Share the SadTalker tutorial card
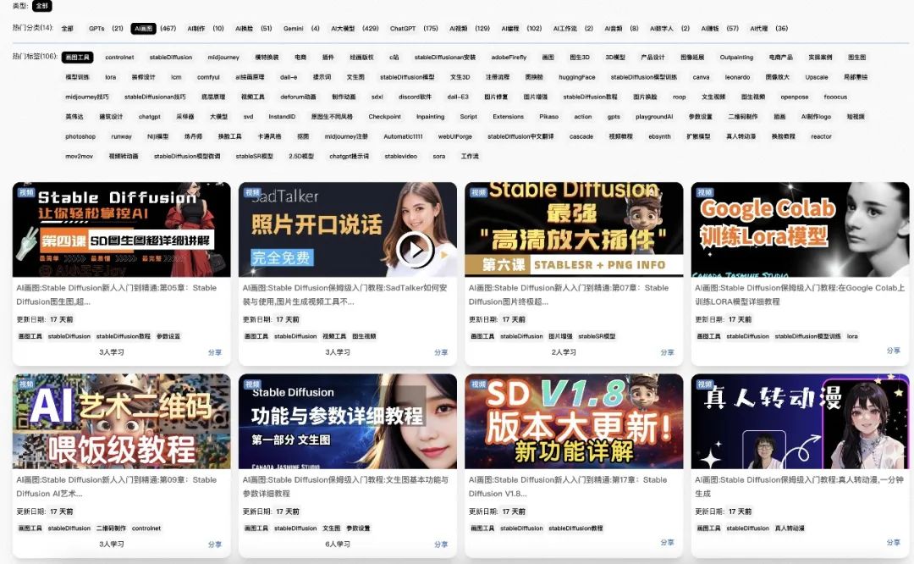This screenshot has width=914, height=564. [441, 352]
